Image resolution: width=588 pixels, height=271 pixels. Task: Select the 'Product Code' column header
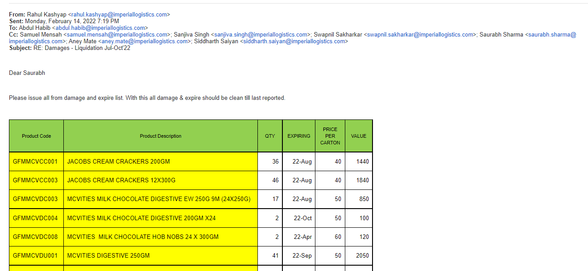click(x=37, y=136)
